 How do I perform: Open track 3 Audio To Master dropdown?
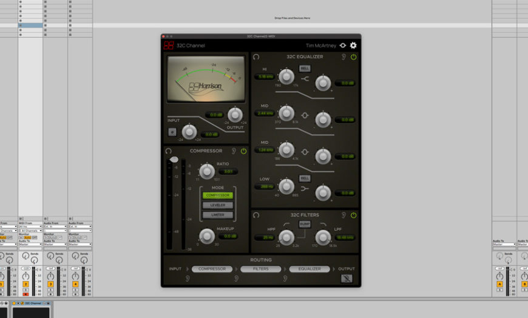(x=55, y=244)
